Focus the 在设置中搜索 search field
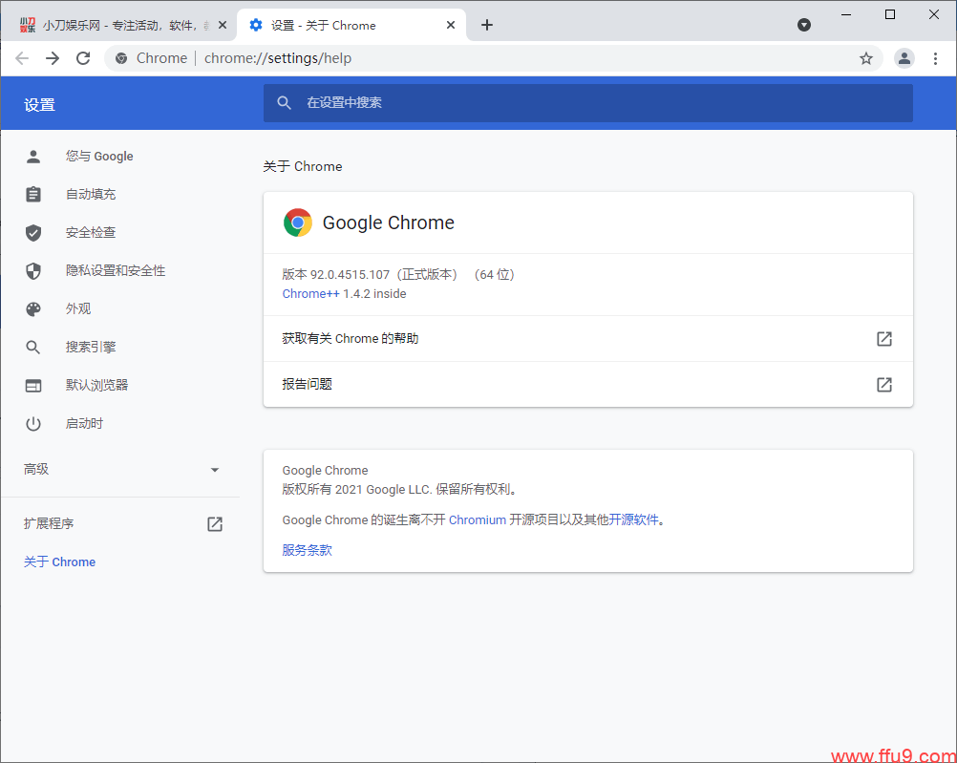The width and height of the screenshot is (957, 763). tap(587, 102)
